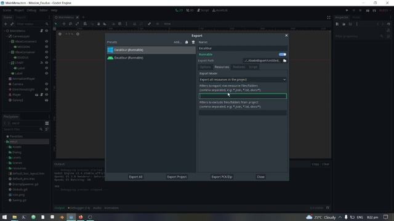Open Windows Start menu
Viewport: 394px width, 221px height.
click(x=4, y=217)
